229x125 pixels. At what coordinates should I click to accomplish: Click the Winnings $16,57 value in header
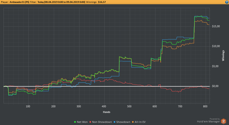click(102, 2)
